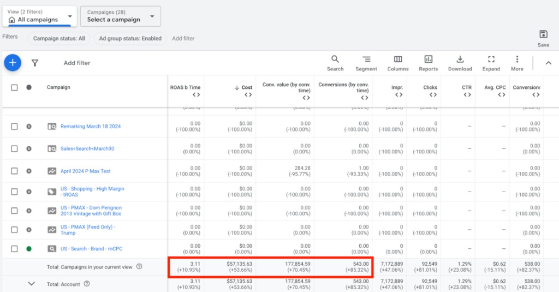Tick the April 2024 P Max Test checkbox
559x292 pixels.
15,171
